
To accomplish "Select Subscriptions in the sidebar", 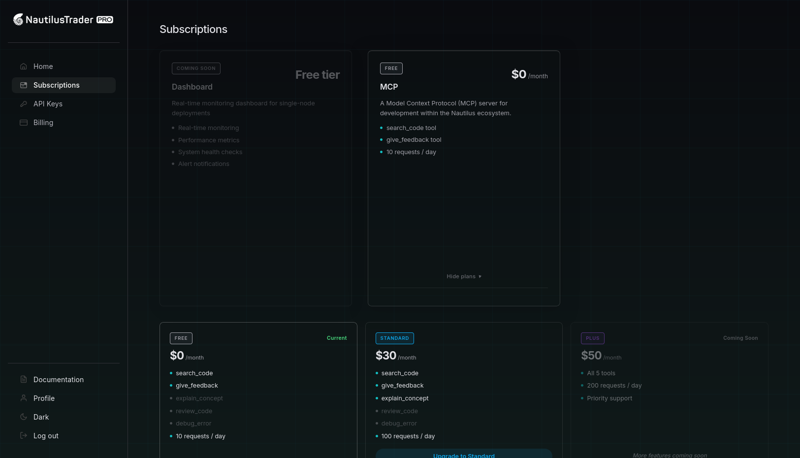I will point(64,85).
